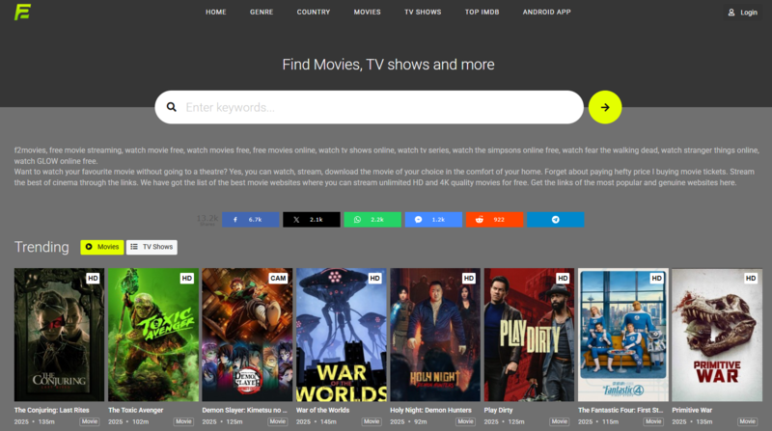Open The Toxic Avenger poster
Image resolution: width=772 pixels, height=431 pixels.
153,335
